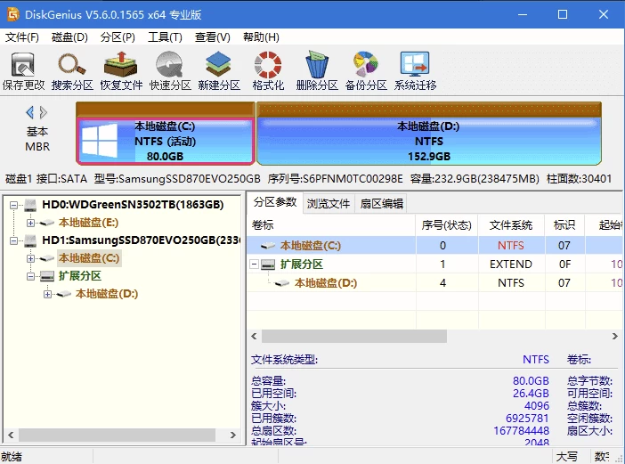Viewport: 625px width, 464px height.
Task: Go to previous disk with left arrow
Action: click(x=29, y=112)
